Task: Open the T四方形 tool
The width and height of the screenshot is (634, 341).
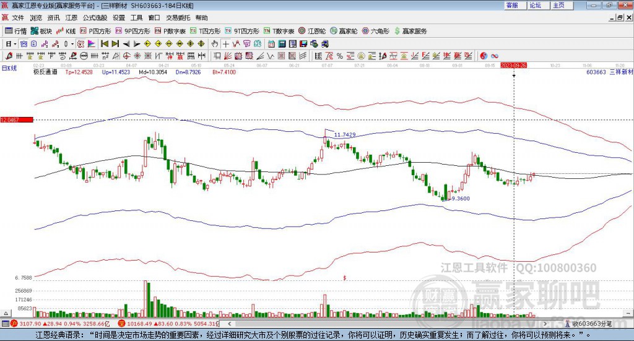Action: click(206, 31)
